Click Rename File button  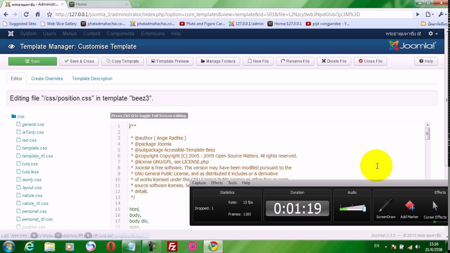coord(295,61)
